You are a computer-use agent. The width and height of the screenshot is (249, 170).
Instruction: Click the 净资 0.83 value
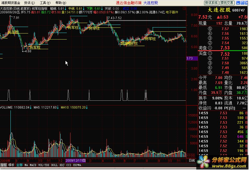[x=219, y=103]
